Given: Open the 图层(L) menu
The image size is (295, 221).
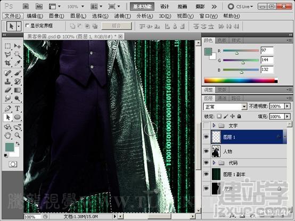Looking at the screenshot, I should (78, 16).
